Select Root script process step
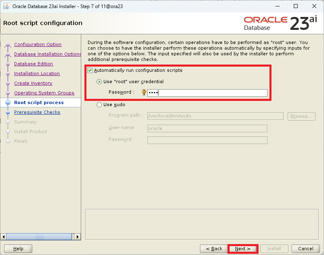This screenshot has width=324, height=255. (39, 102)
